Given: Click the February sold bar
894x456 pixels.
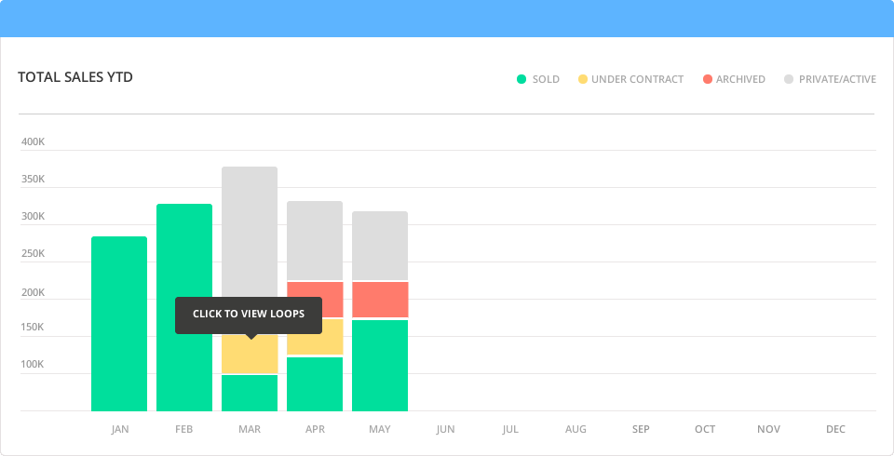Looking at the screenshot, I should coord(184,307).
